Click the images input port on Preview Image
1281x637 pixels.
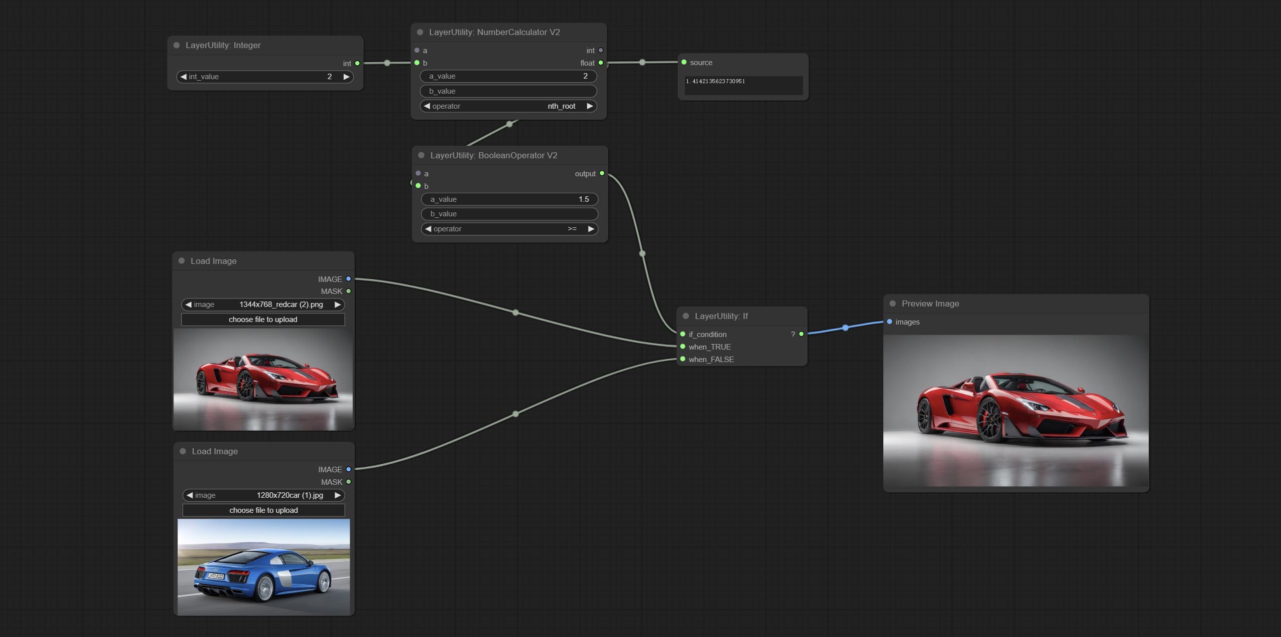(x=890, y=322)
